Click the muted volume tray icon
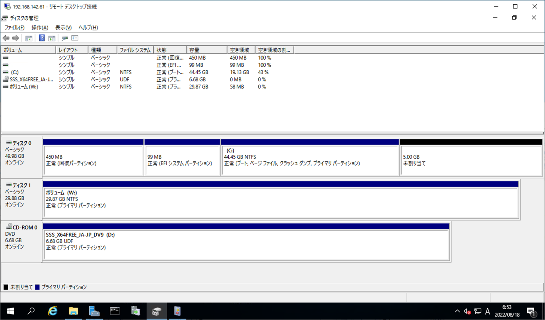 tap(467, 311)
